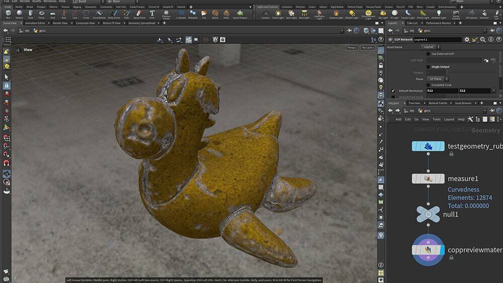Viewport: 503px width, 283px height.
Task: Click the obj path segment in parameter pane
Action: [409, 31]
